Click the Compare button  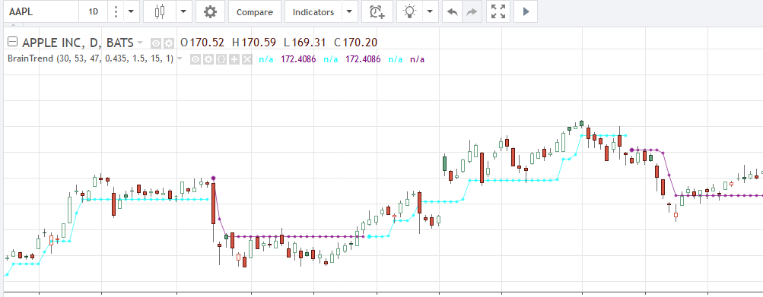[x=255, y=11]
